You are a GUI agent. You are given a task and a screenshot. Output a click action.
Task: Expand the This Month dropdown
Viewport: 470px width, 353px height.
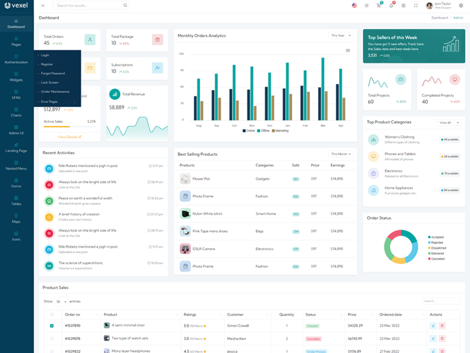click(x=341, y=154)
